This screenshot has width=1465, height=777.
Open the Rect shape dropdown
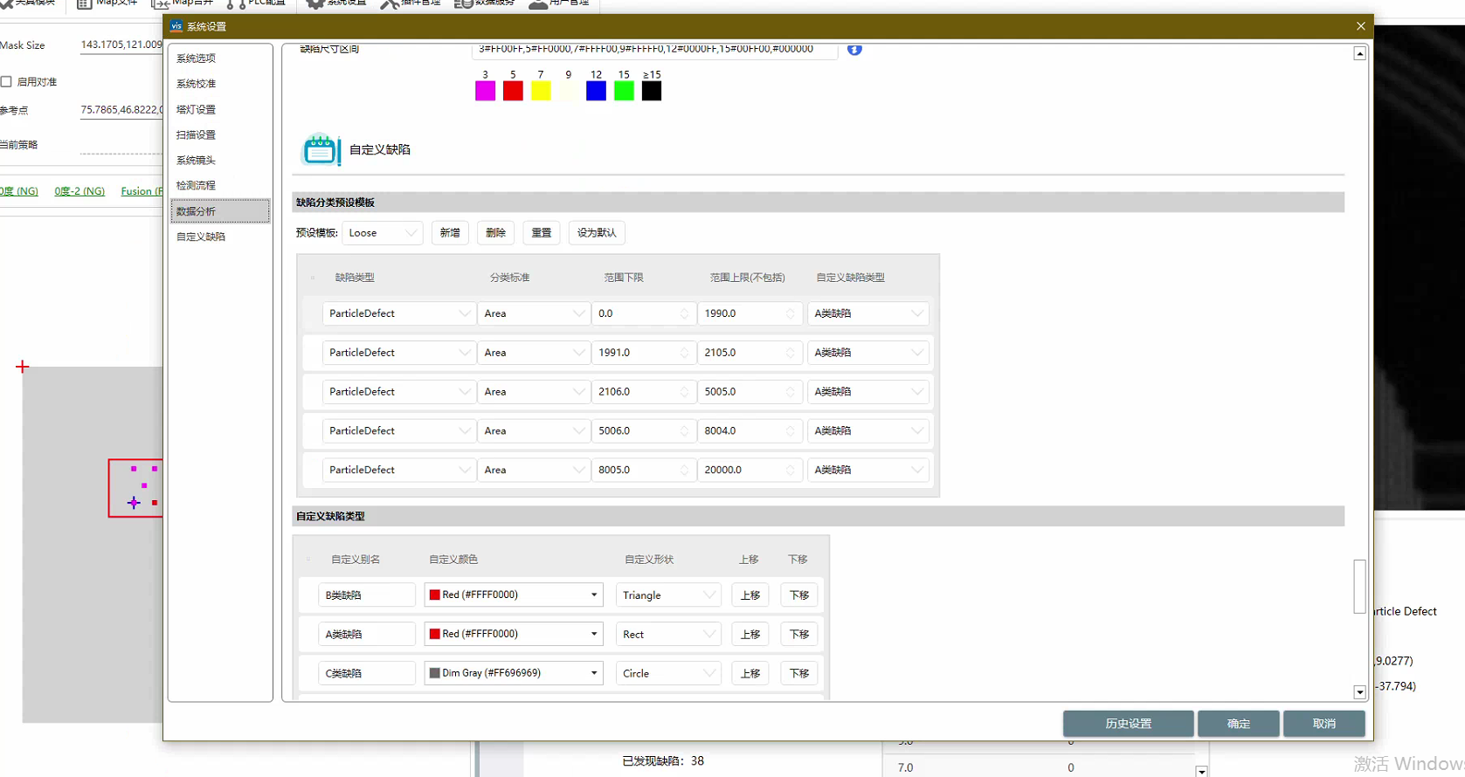pyautogui.click(x=668, y=635)
